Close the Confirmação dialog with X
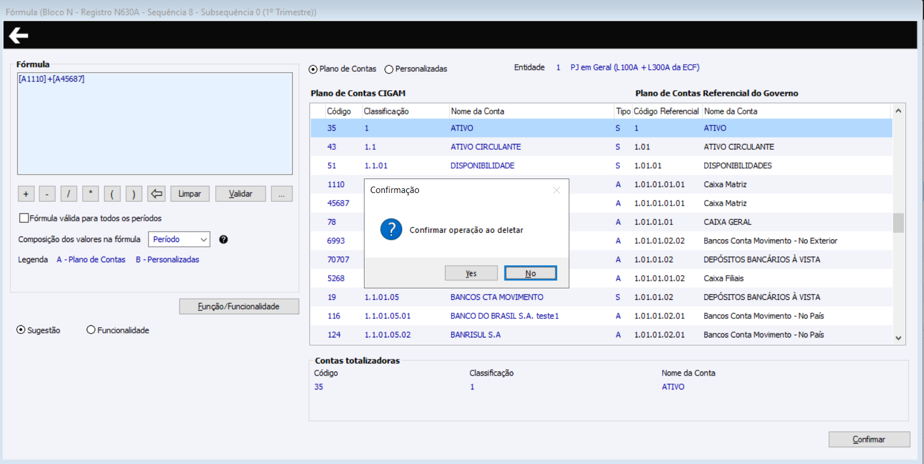 click(x=556, y=190)
